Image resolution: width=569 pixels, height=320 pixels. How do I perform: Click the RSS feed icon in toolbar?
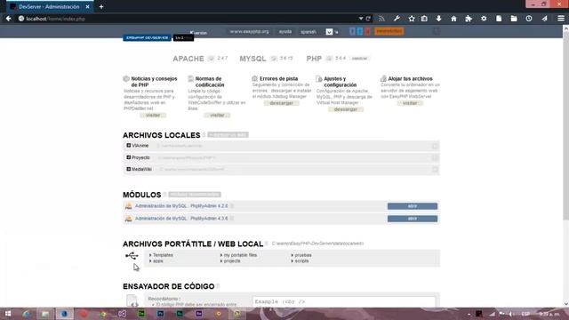381,19
